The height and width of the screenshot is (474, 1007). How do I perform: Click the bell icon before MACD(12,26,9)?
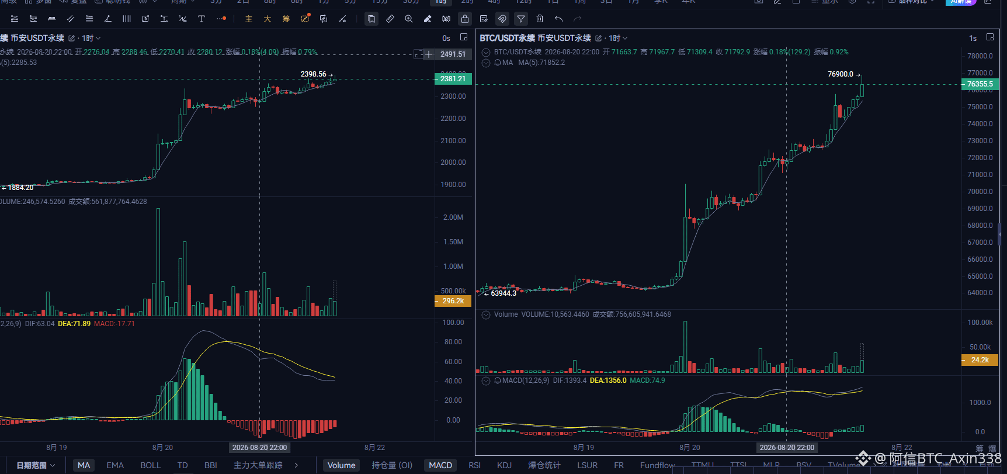(x=498, y=380)
